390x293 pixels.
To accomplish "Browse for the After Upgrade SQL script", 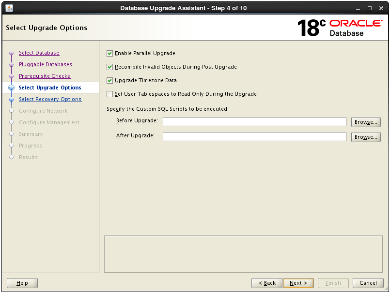I will click(x=366, y=137).
